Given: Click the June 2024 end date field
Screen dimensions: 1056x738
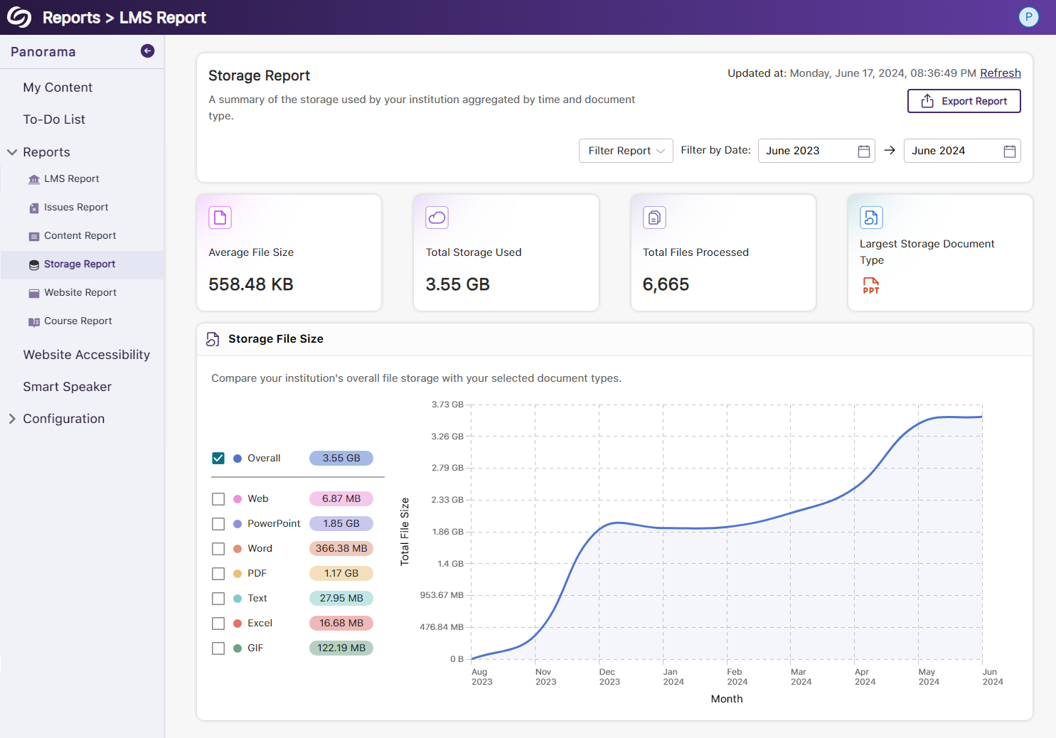Looking at the screenshot, I should coord(953,151).
